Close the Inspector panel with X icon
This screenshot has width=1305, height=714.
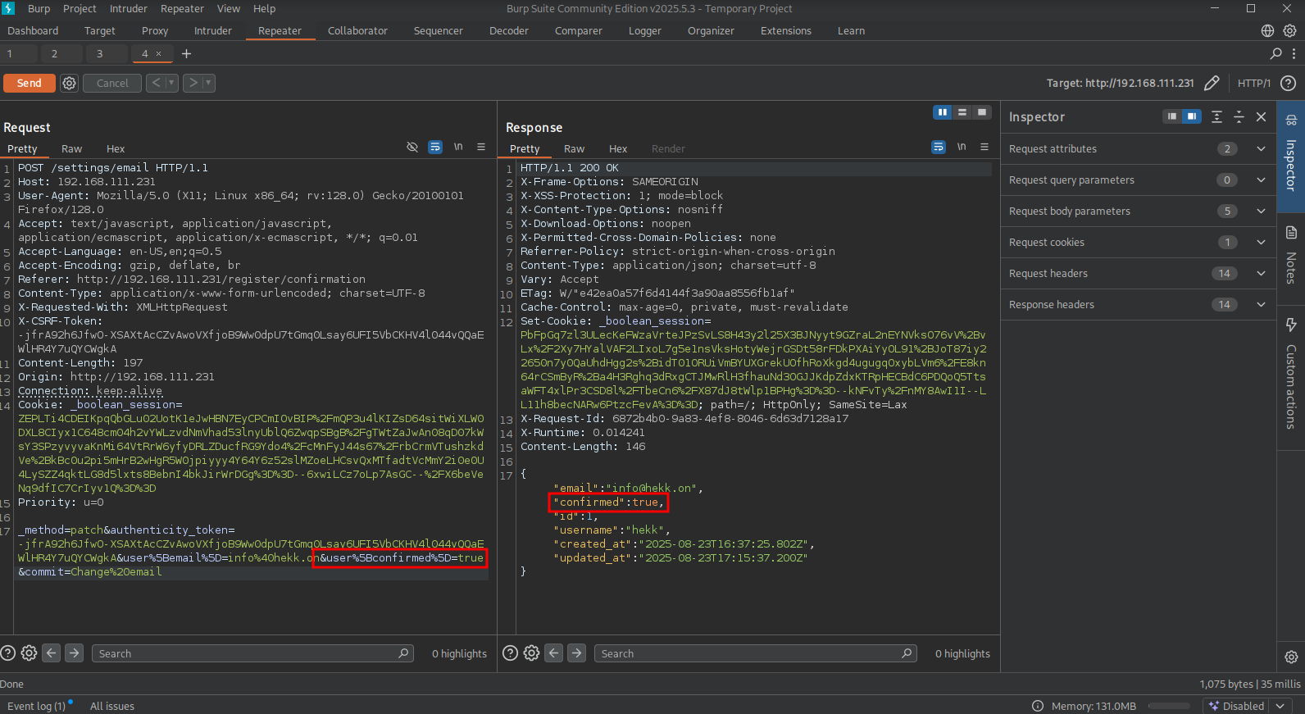pyautogui.click(x=1261, y=117)
